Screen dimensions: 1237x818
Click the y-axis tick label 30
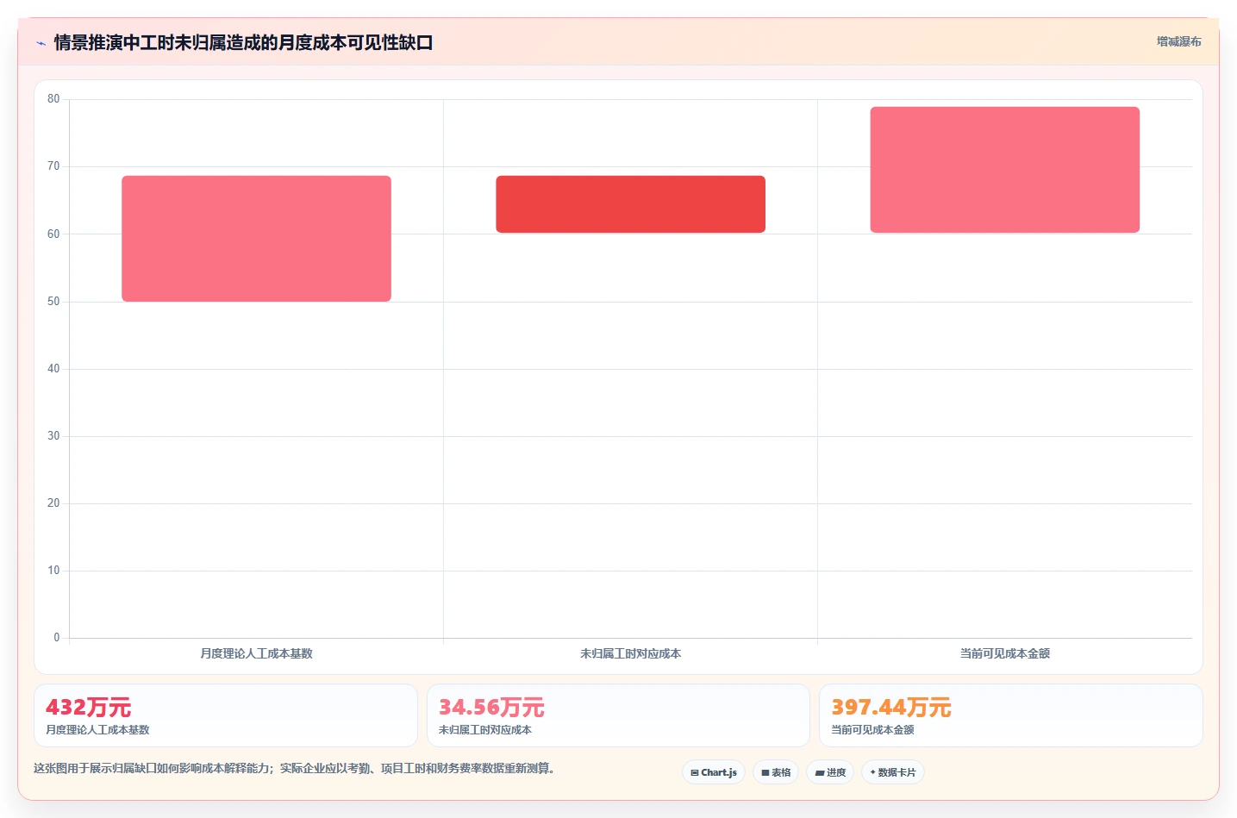(53, 435)
